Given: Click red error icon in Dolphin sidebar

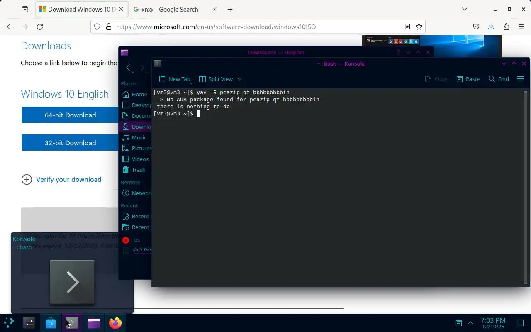Looking at the screenshot, I should 126,240.
